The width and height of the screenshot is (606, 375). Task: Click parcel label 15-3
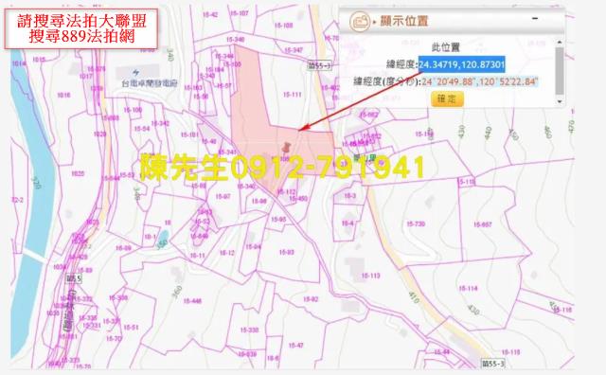(349, 196)
